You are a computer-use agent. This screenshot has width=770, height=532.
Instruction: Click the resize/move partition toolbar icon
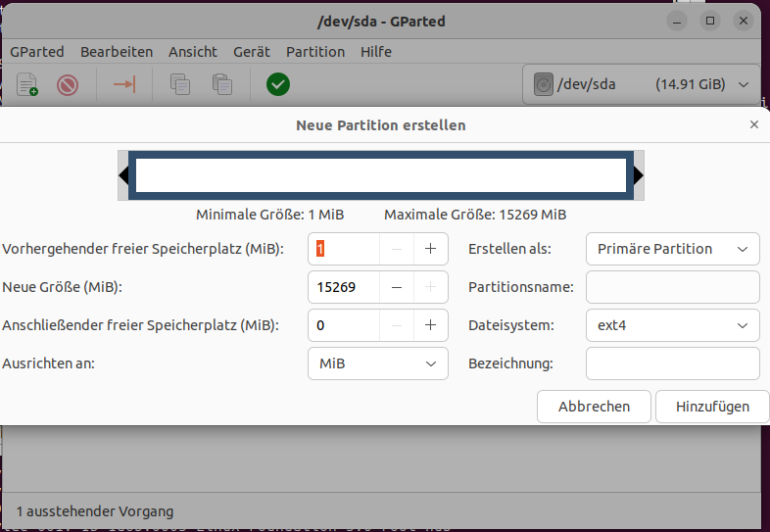(x=124, y=85)
